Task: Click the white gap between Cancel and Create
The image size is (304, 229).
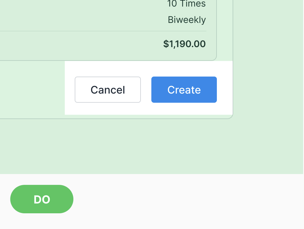Action: (x=146, y=90)
